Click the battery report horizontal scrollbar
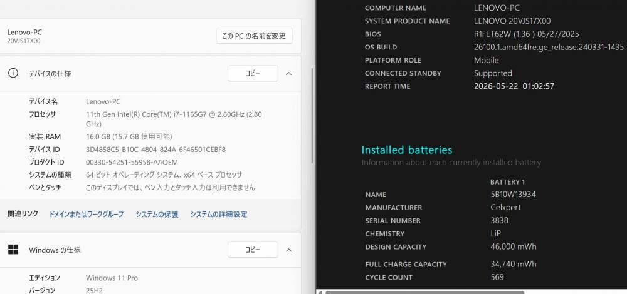The width and height of the screenshot is (627, 294). (424, 292)
